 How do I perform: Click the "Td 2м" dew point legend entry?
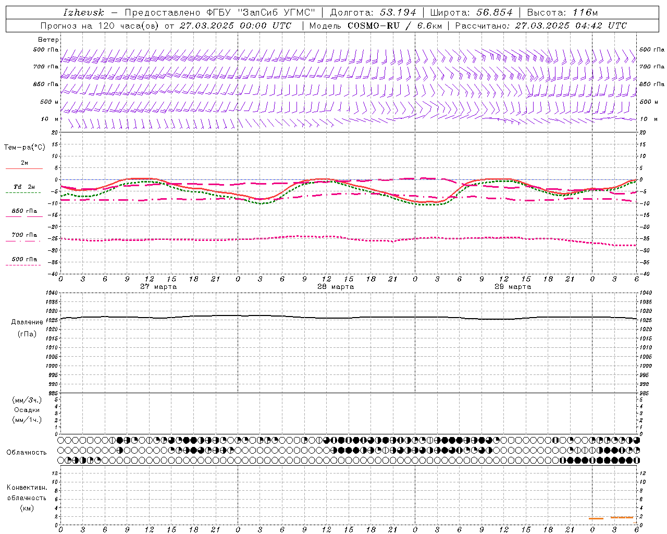[x=24, y=187]
